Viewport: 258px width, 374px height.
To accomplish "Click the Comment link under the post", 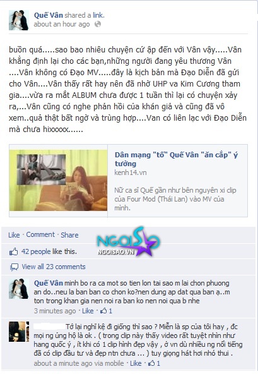I will 40,235.
